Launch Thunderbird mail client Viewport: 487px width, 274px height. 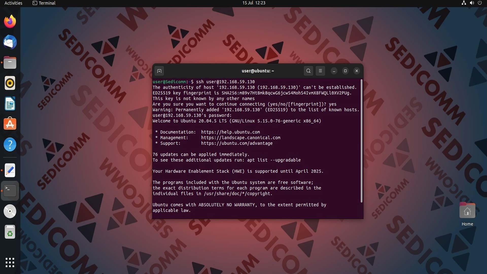(x=10, y=42)
